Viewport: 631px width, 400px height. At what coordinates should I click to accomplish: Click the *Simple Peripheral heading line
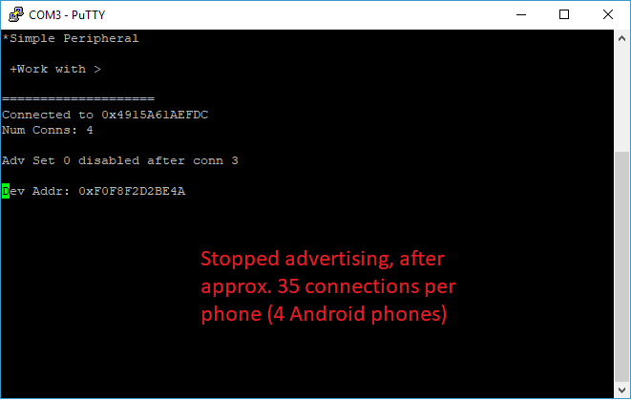coord(71,38)
